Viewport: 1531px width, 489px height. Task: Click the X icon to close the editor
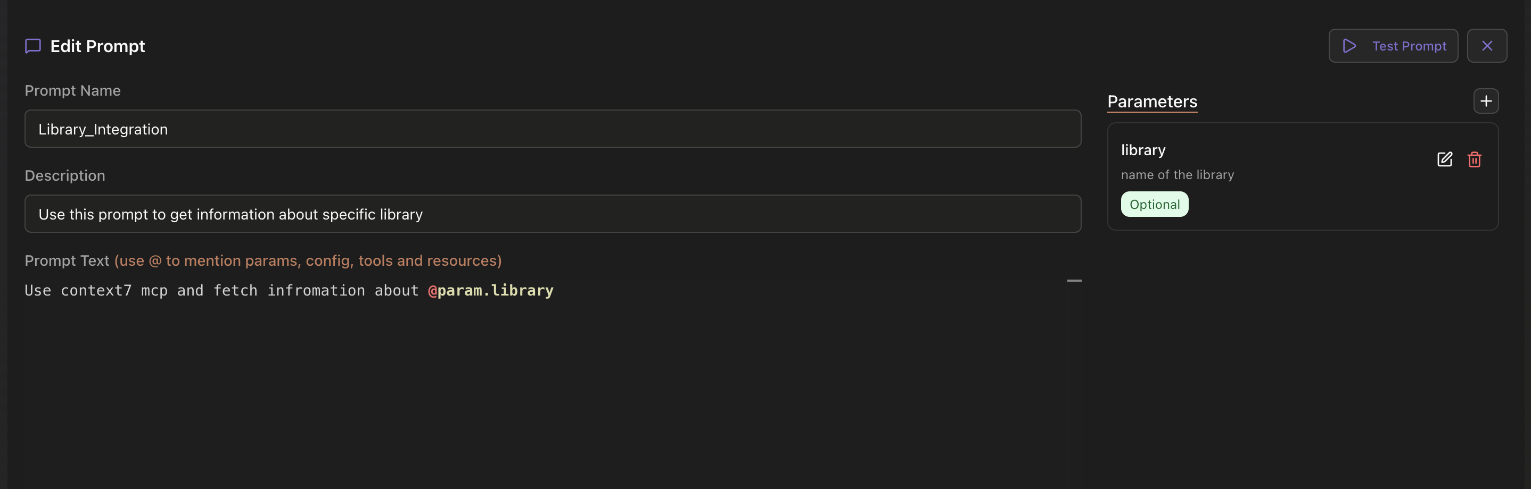tap(1487, 45)
